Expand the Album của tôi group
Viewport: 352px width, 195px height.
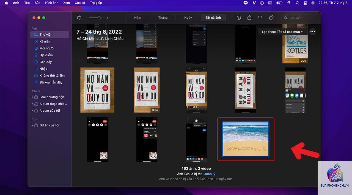pos(32,111)
